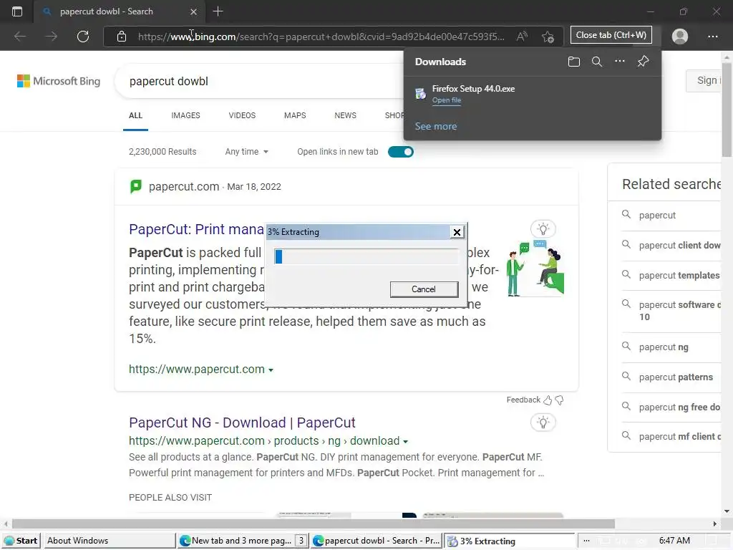
Task: Click search icon beside 'papercut patterns'
Action: point(626,376)
